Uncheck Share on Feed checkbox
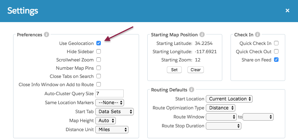The image size is (298, 139). 276,60
